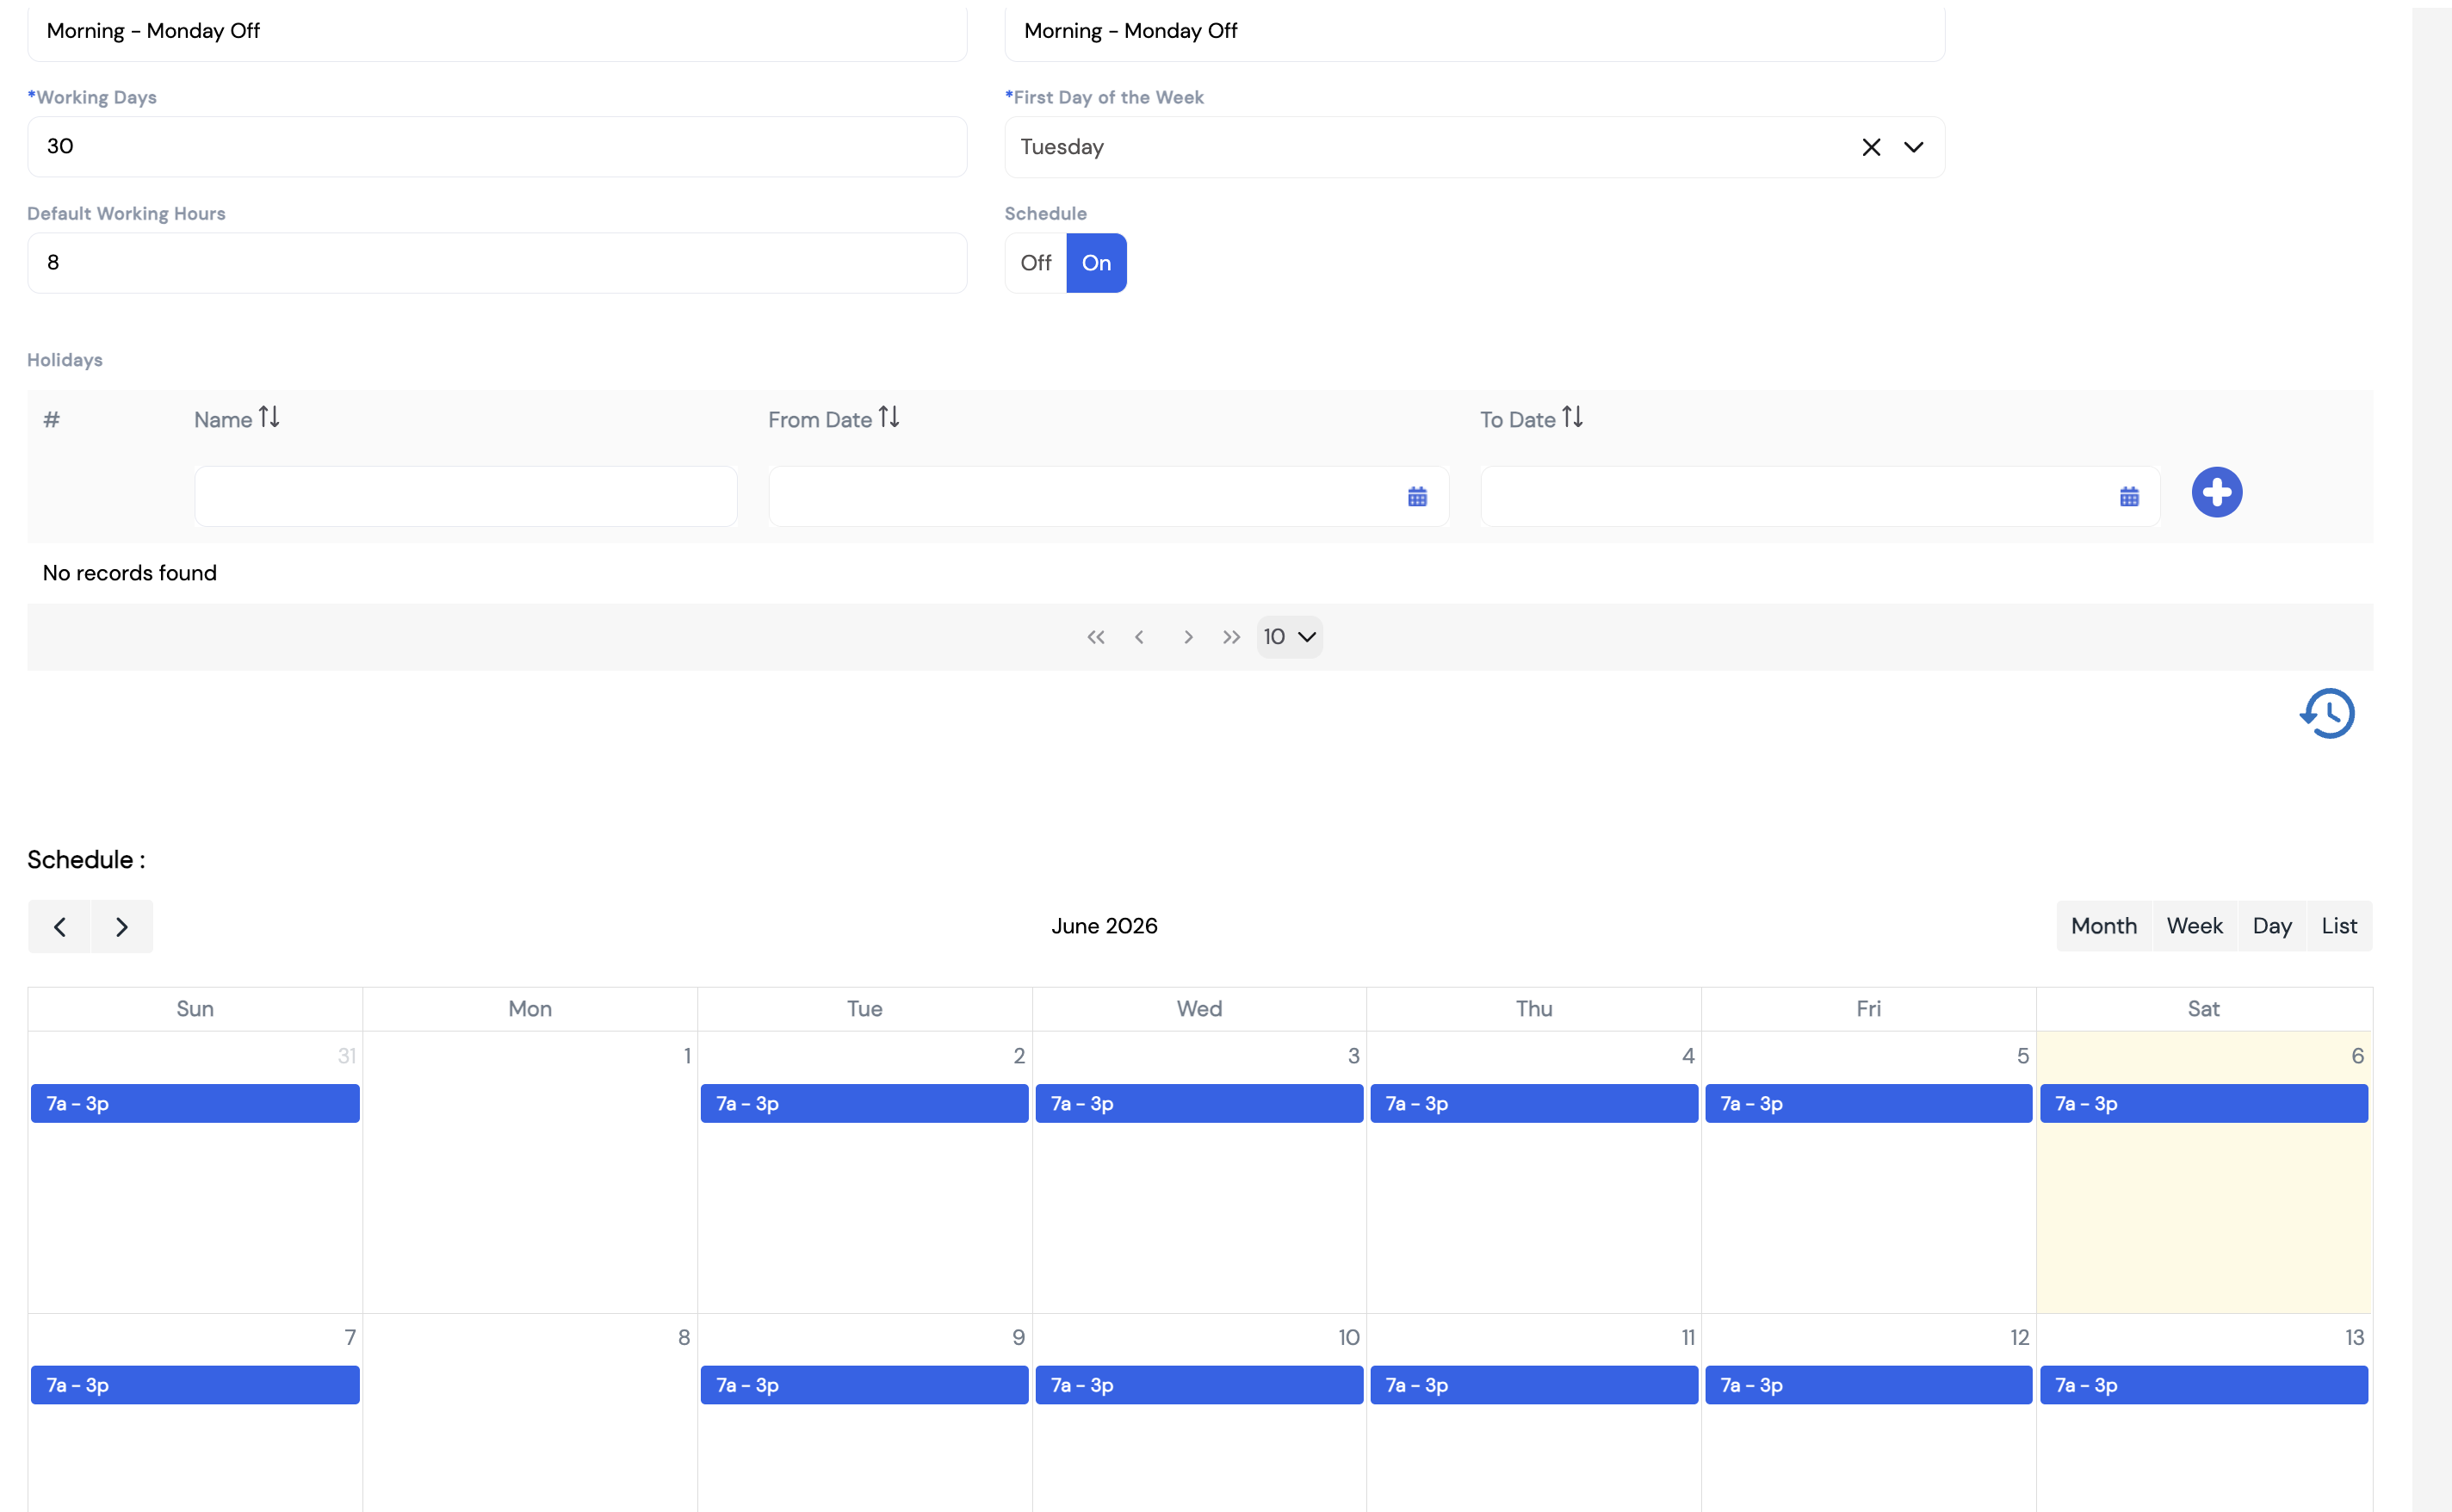Click the left Morning - Monday Off field
The height and width of the screenshot is (1512, 2452).
click(497, 31)
